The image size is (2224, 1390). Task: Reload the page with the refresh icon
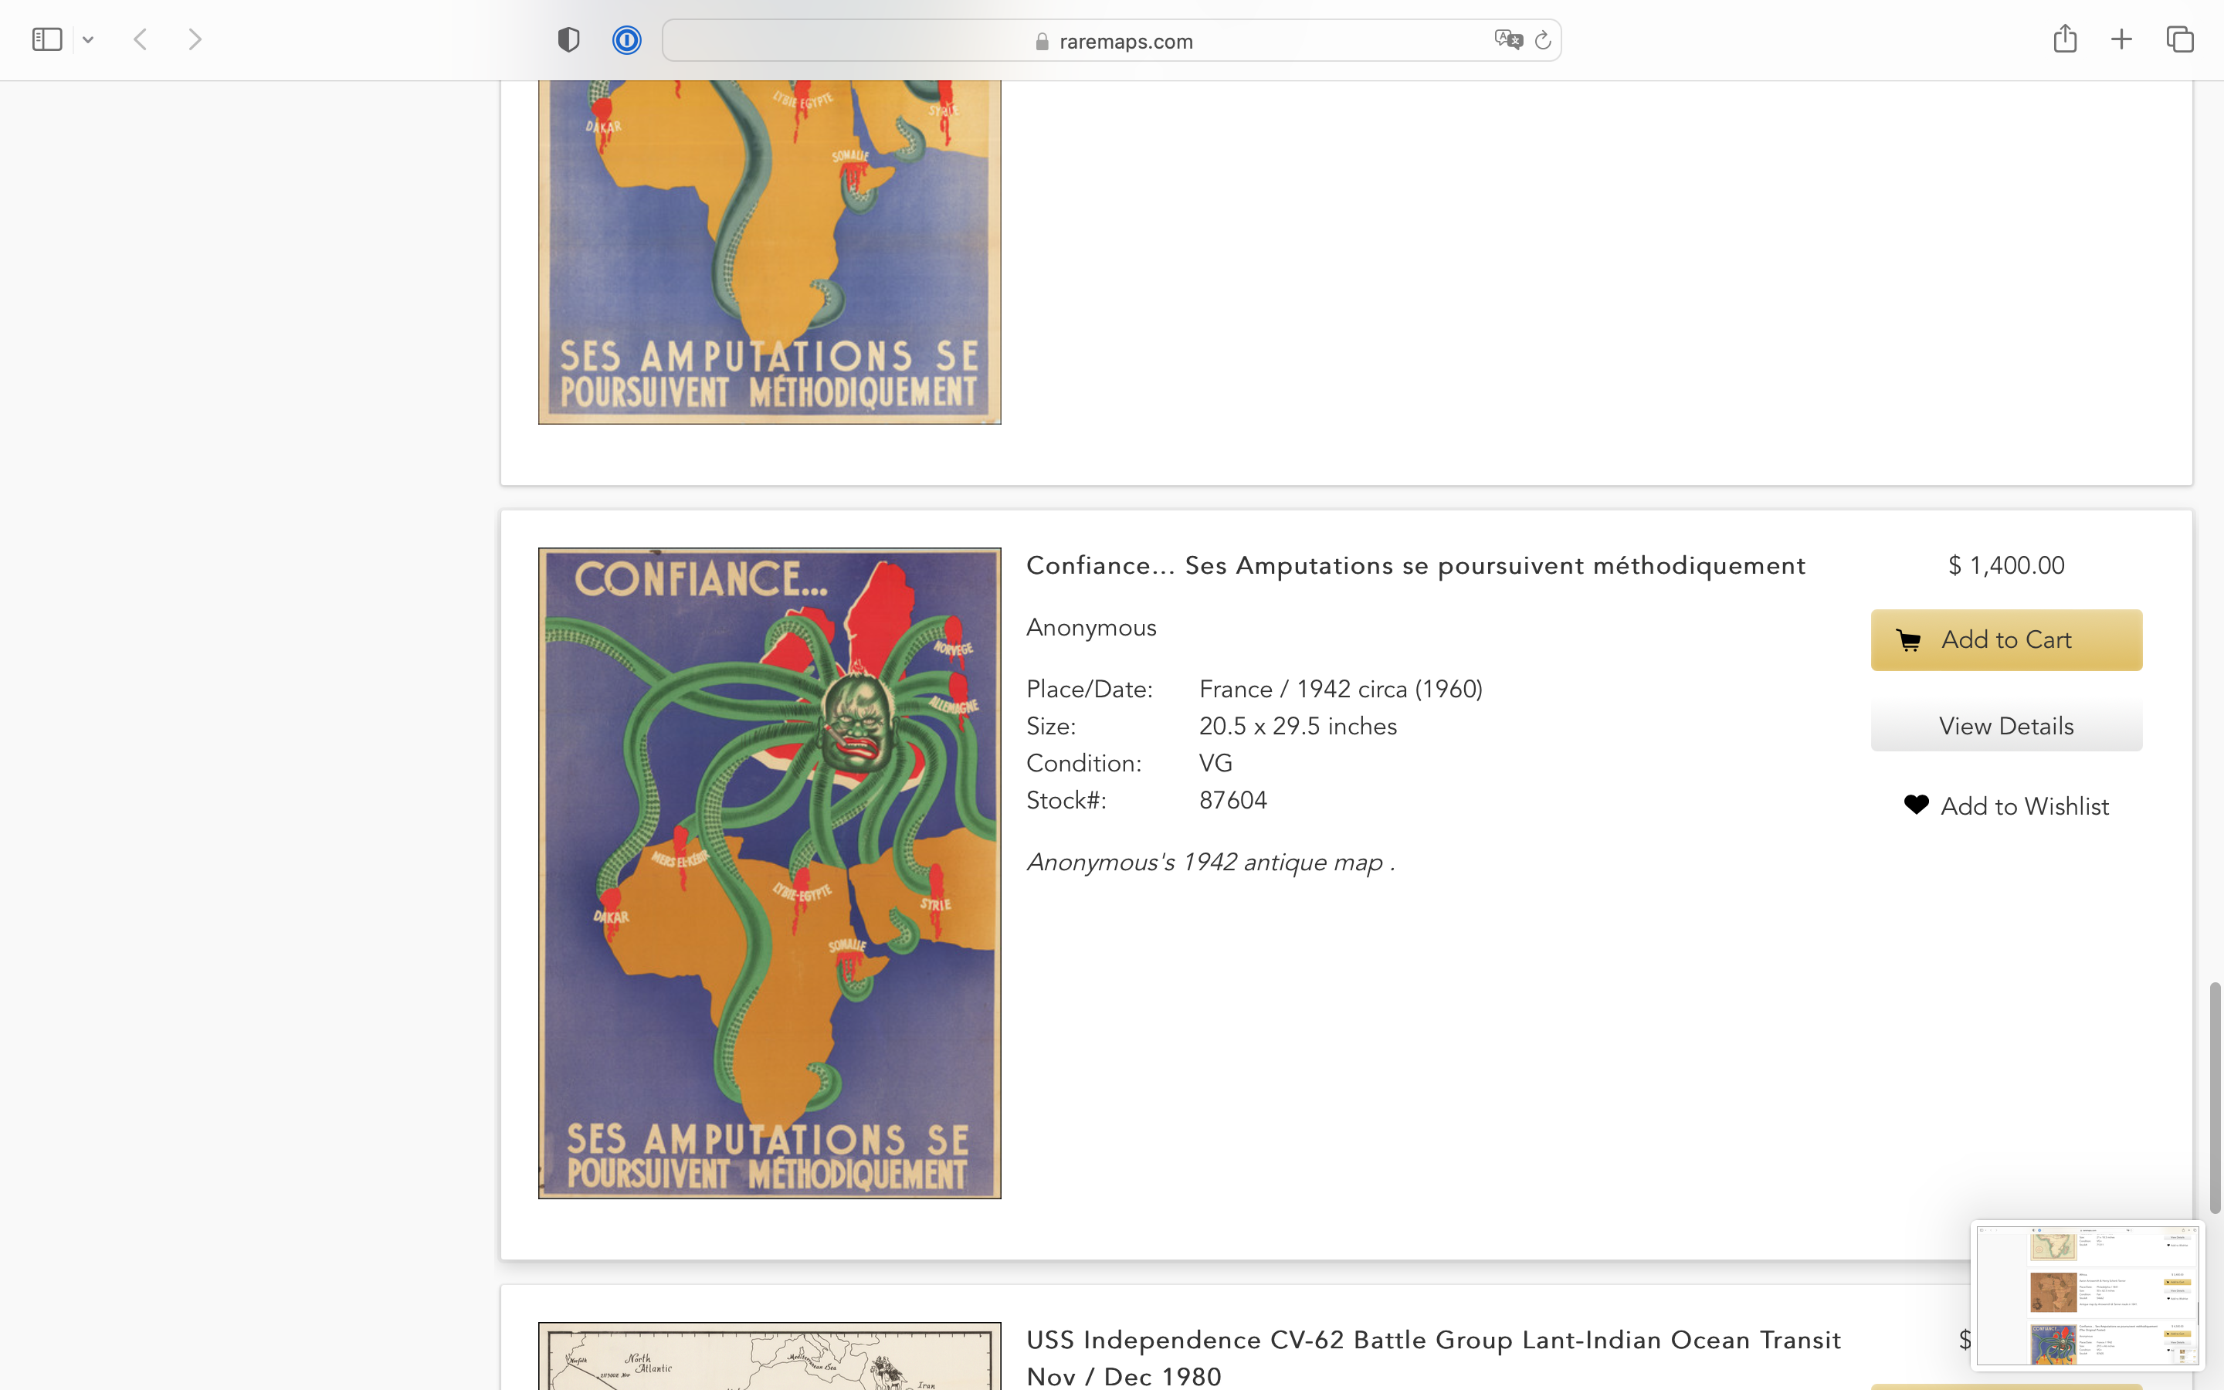[1543, 39]
